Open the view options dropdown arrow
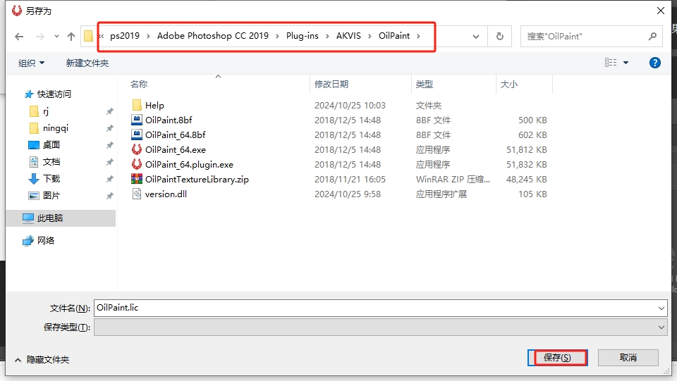 click(626, 63)
